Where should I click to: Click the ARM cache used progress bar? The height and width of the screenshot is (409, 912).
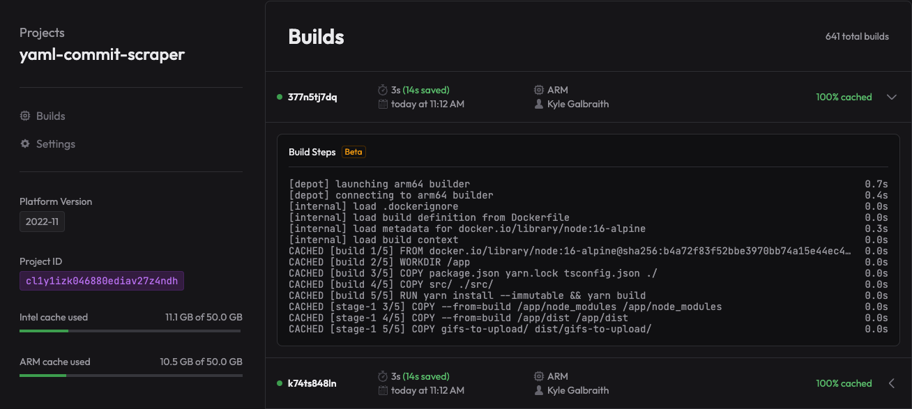click(130, 376)
